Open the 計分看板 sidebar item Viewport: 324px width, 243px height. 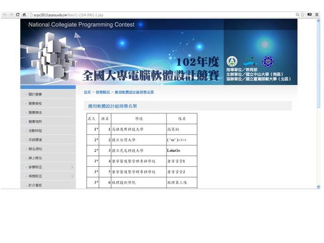pyautogui.click(x=48, y=185)
